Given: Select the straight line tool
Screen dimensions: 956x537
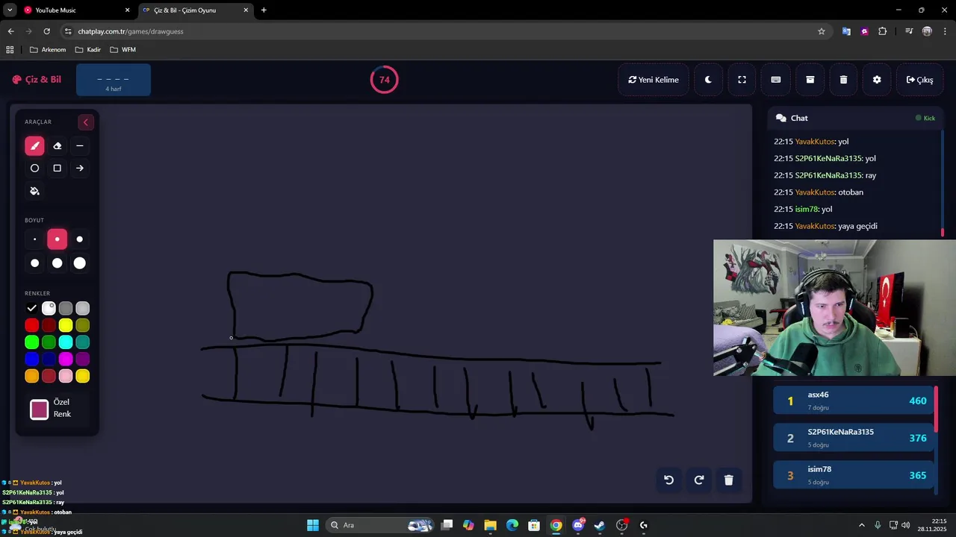Looking at the screenshot, I should click(x=80, y=146).
